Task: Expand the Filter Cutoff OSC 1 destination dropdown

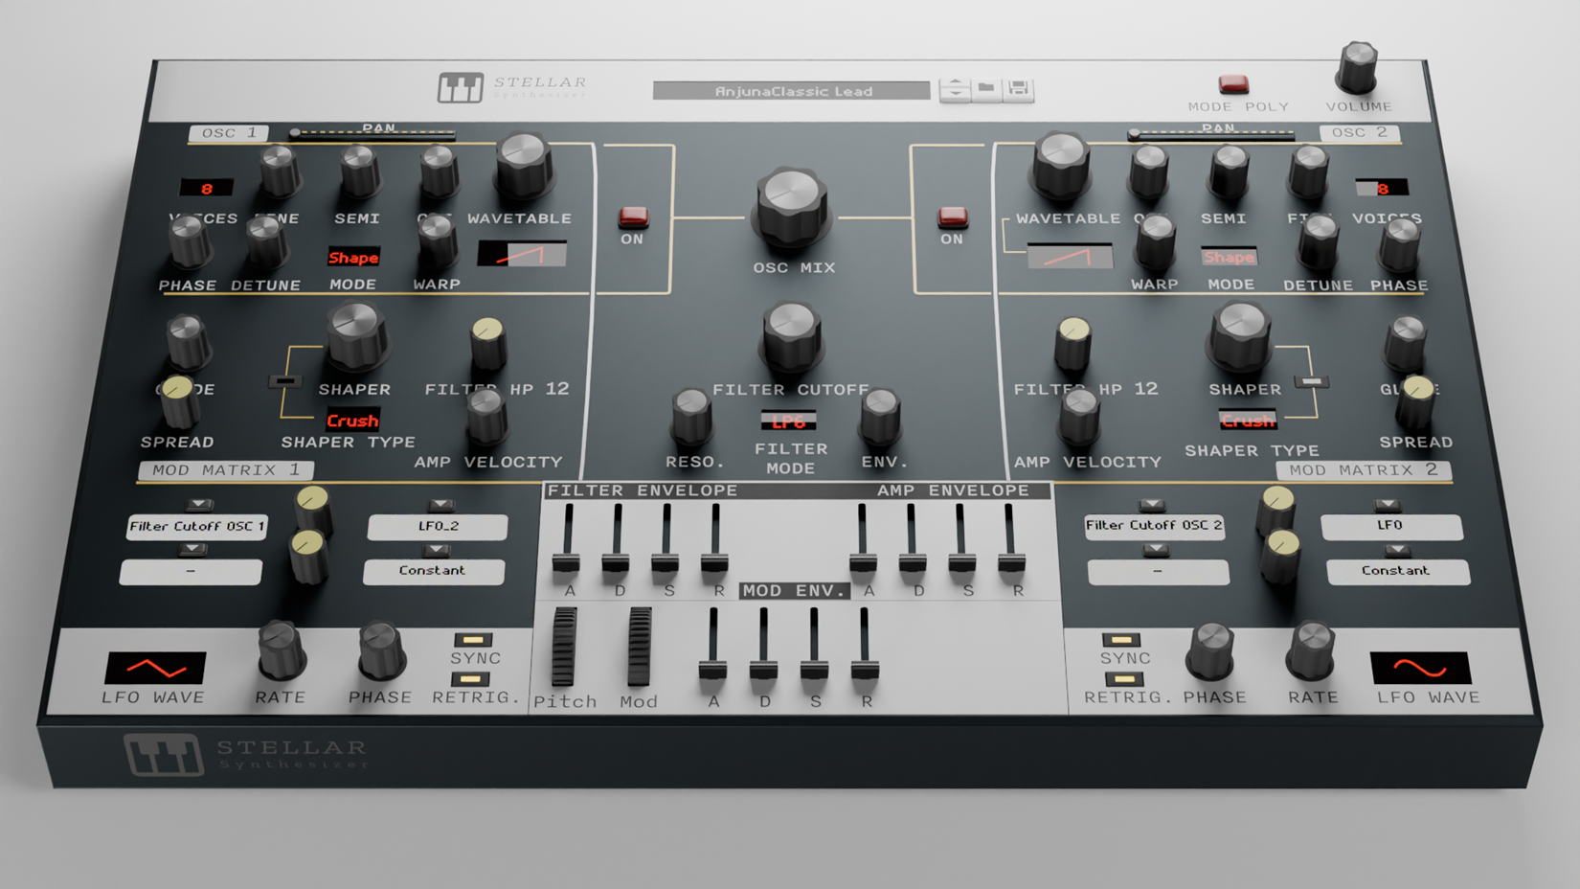Action: pos(196,527)
